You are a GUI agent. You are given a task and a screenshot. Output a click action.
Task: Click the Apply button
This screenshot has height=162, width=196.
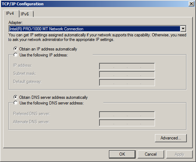[x=179, y=154]
